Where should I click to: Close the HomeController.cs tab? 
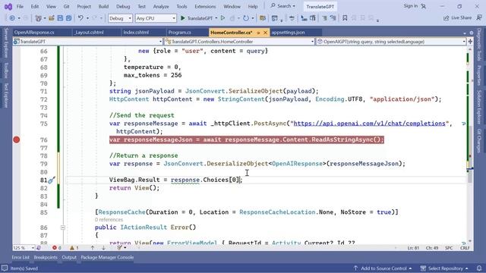pos(265,33)
